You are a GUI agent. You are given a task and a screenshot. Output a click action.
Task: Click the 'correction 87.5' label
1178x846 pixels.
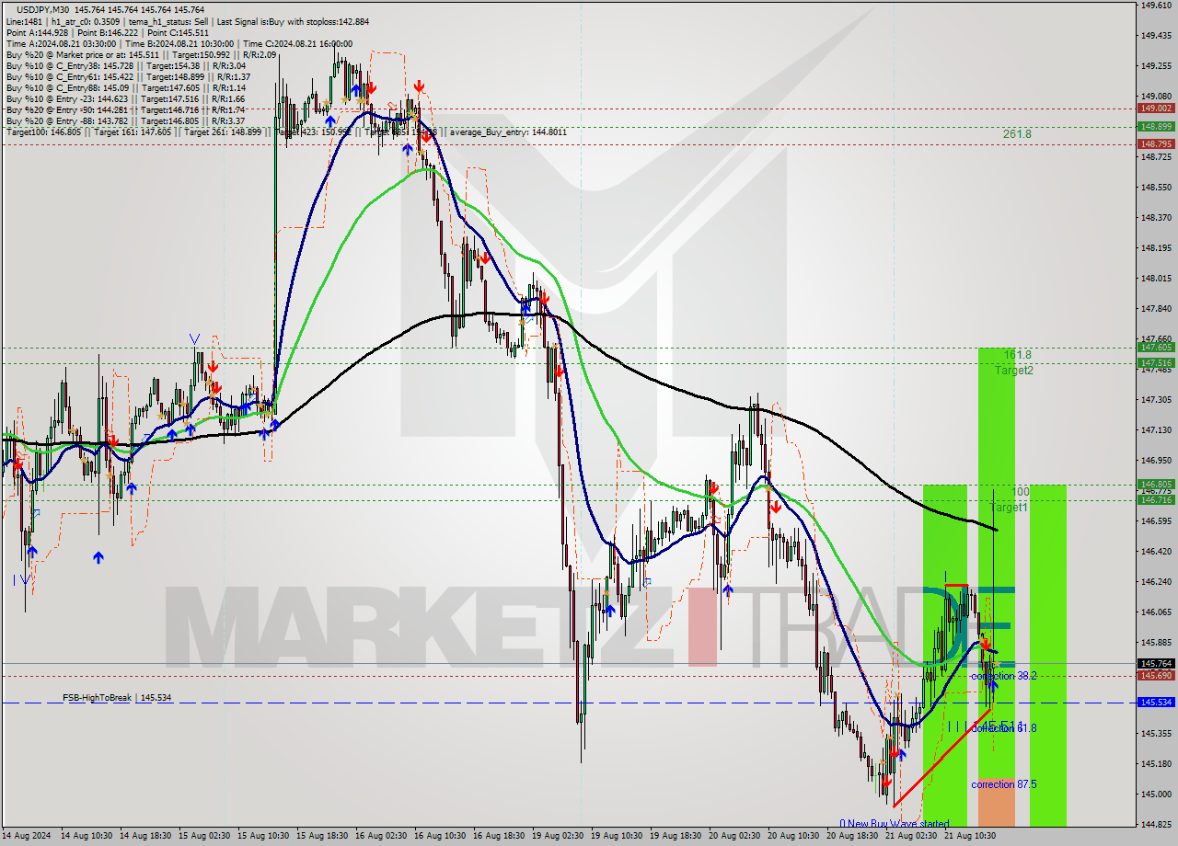pyautogui.click(x=1004, y=784)
